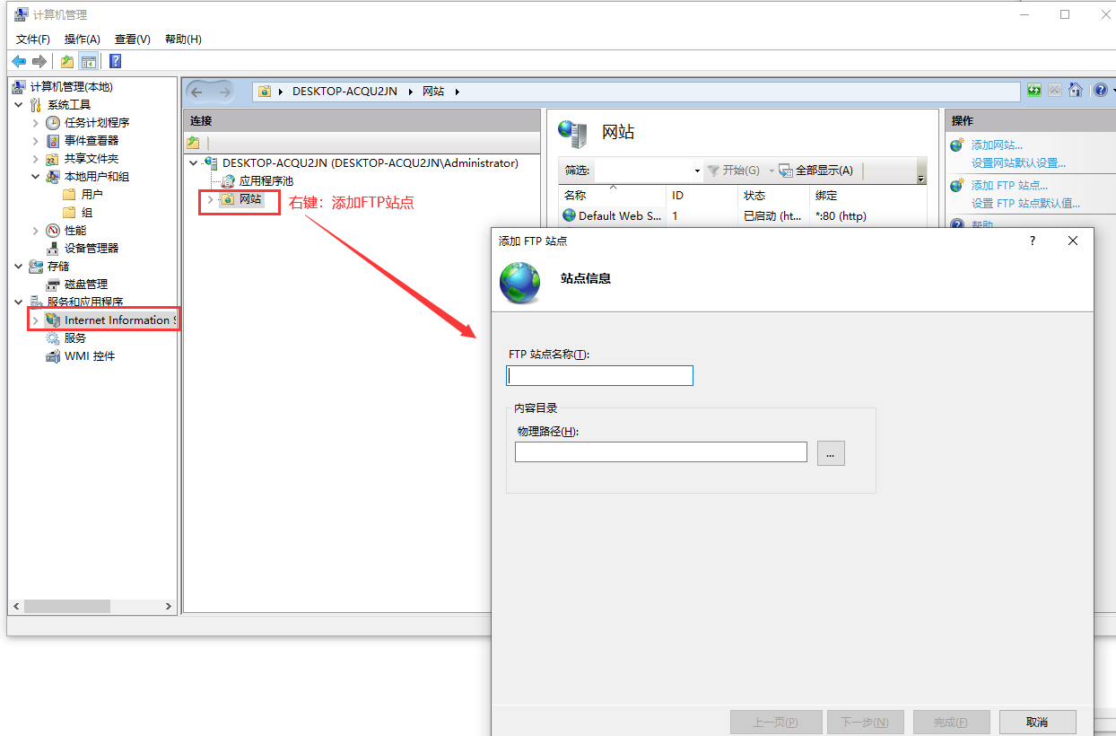This screenshot has width=1116, height=736.
Task: Expand the 网站 node in connections
Action: pyautogui.click(x=210, y=199)
